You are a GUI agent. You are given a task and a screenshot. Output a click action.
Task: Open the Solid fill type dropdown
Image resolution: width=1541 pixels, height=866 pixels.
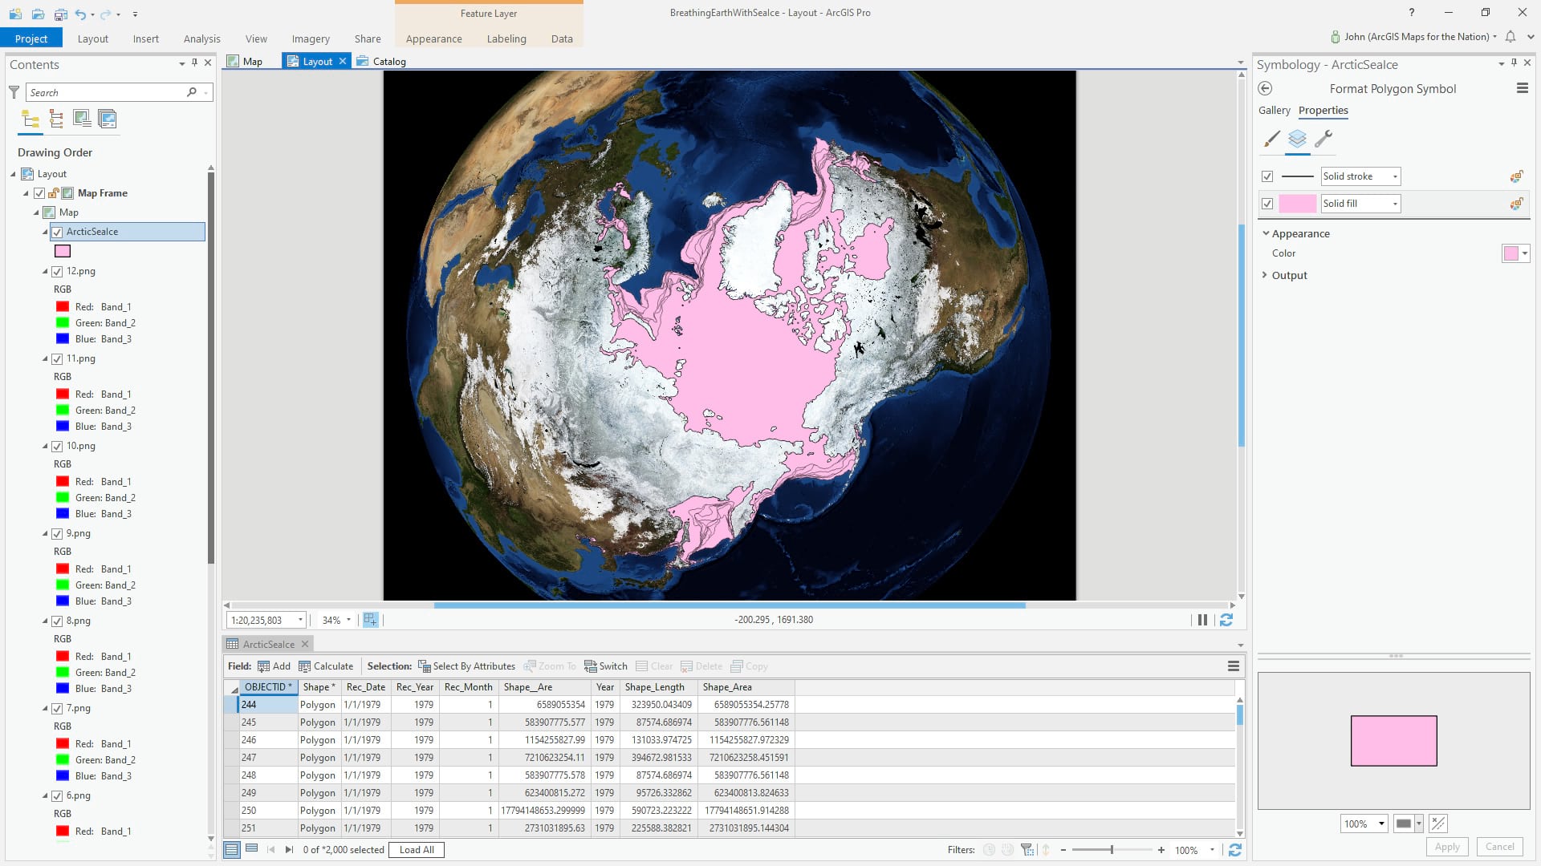pyautogui.click(x=1395, y=204)
